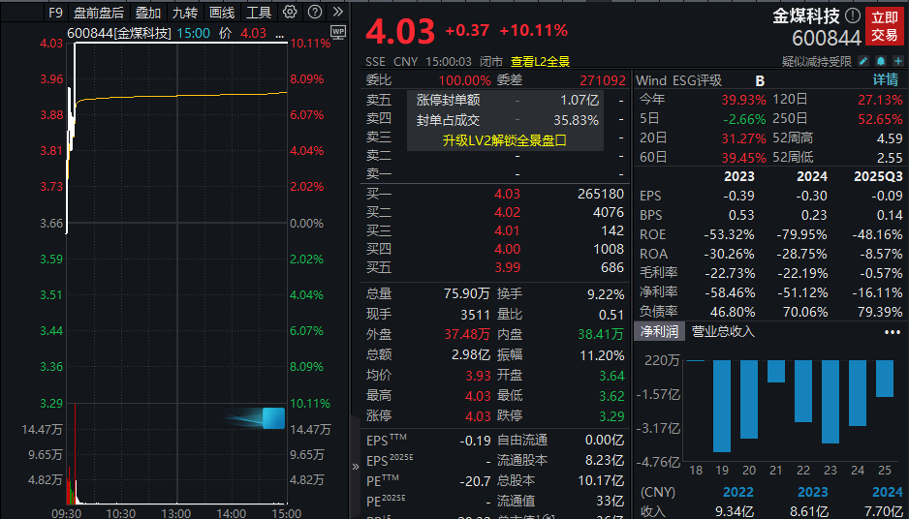The image size is (909, 519).
Task: Toggle the 九转 indicator
Action: 185,13
